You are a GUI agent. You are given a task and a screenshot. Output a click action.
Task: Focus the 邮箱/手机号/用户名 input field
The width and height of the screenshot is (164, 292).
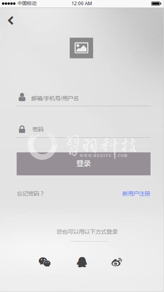point(84,98)
